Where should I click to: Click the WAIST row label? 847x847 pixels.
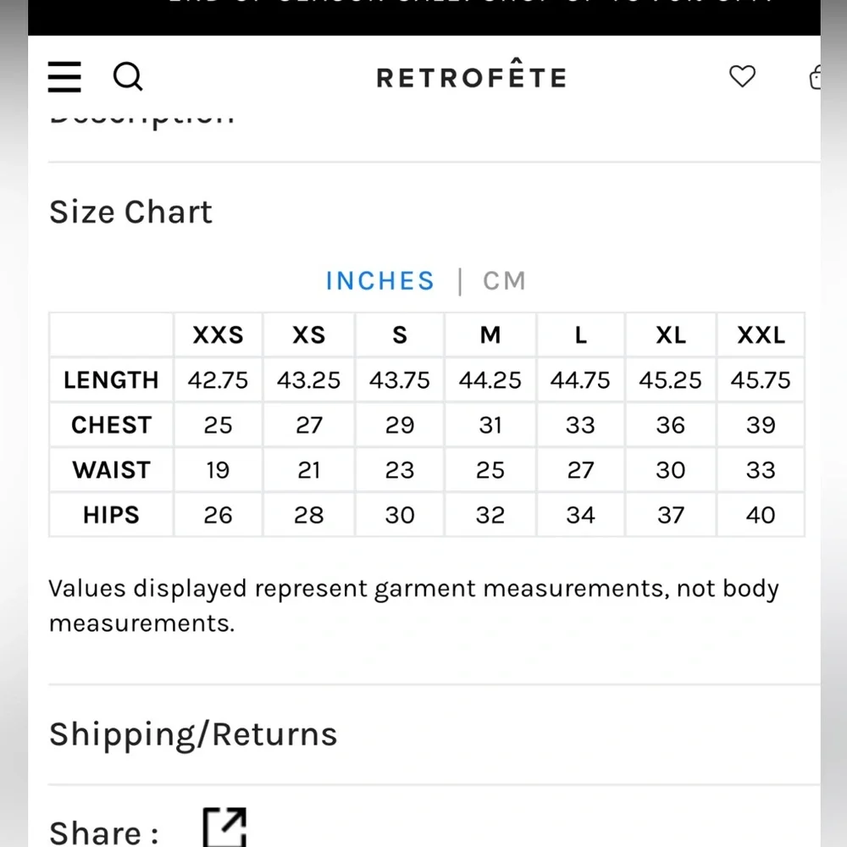coord(111,470)
